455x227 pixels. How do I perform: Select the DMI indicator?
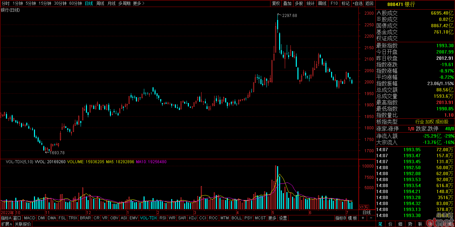pyautogui.click(x=42, y=218)
